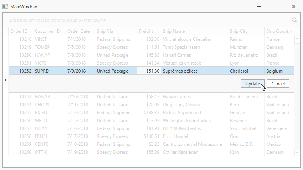Maximize the MainWindow window

(276, 6)
